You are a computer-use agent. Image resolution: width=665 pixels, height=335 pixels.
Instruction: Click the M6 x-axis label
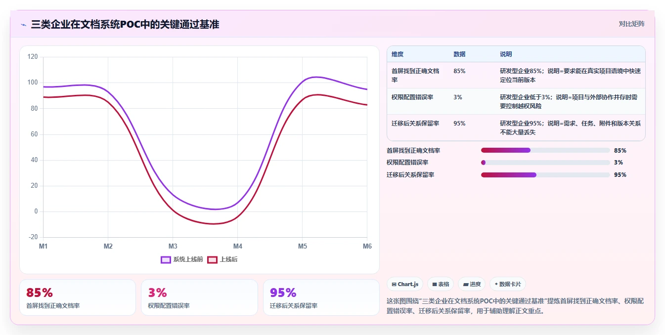pos(367,246)
